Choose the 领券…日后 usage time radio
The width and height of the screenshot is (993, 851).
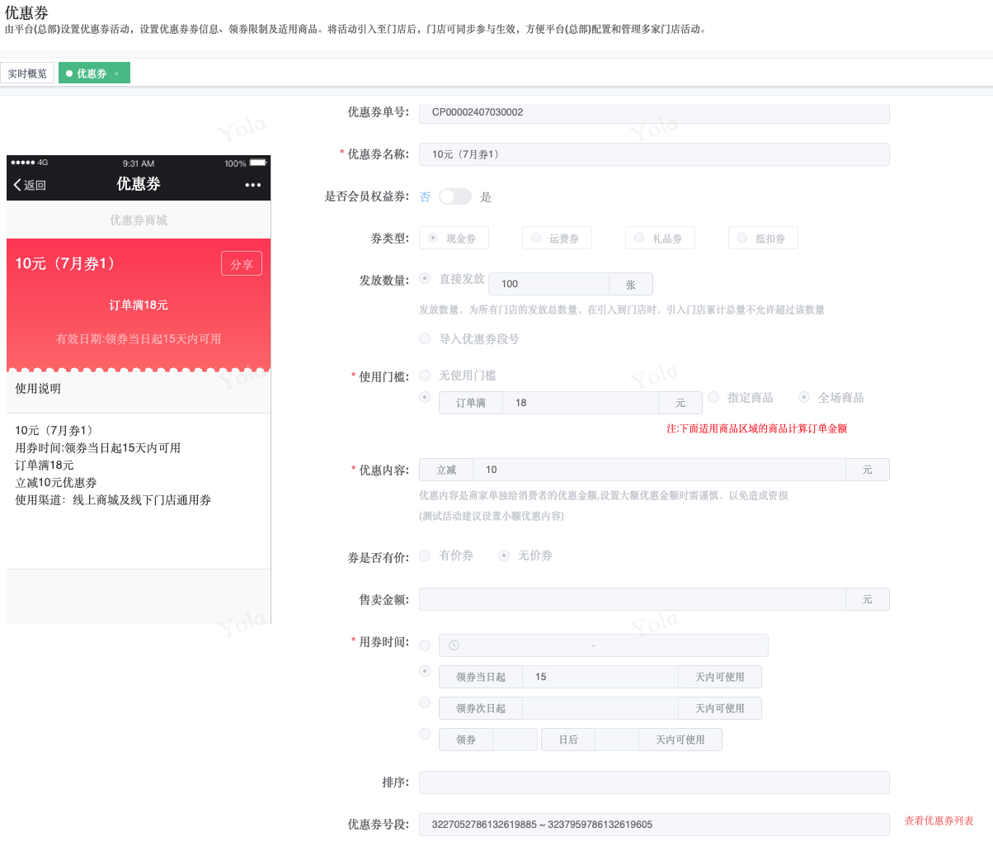coord(425,733)
